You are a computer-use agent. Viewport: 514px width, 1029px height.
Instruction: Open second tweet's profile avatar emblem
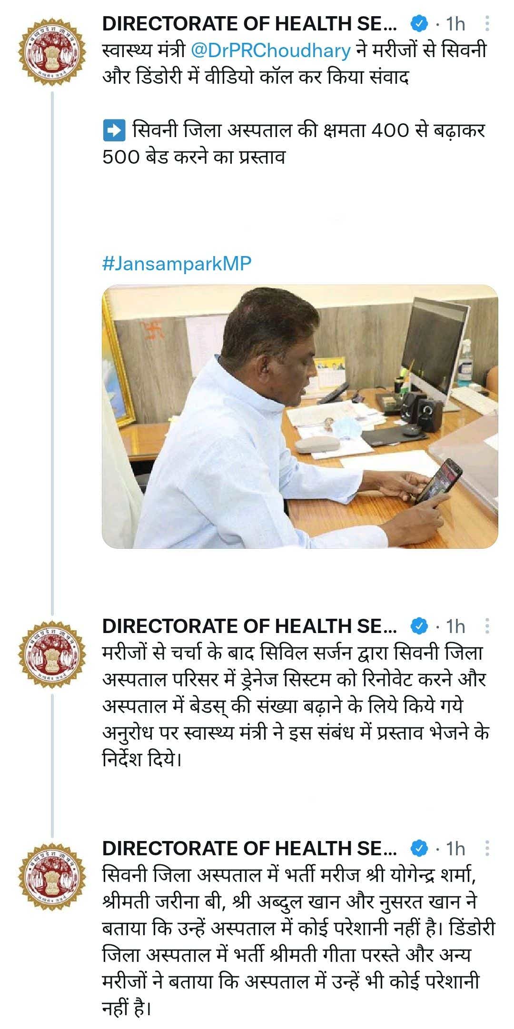(x=52, y=654)
